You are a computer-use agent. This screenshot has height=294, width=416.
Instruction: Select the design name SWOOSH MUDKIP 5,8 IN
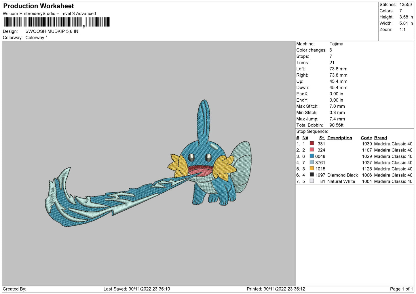click(52, 31)
